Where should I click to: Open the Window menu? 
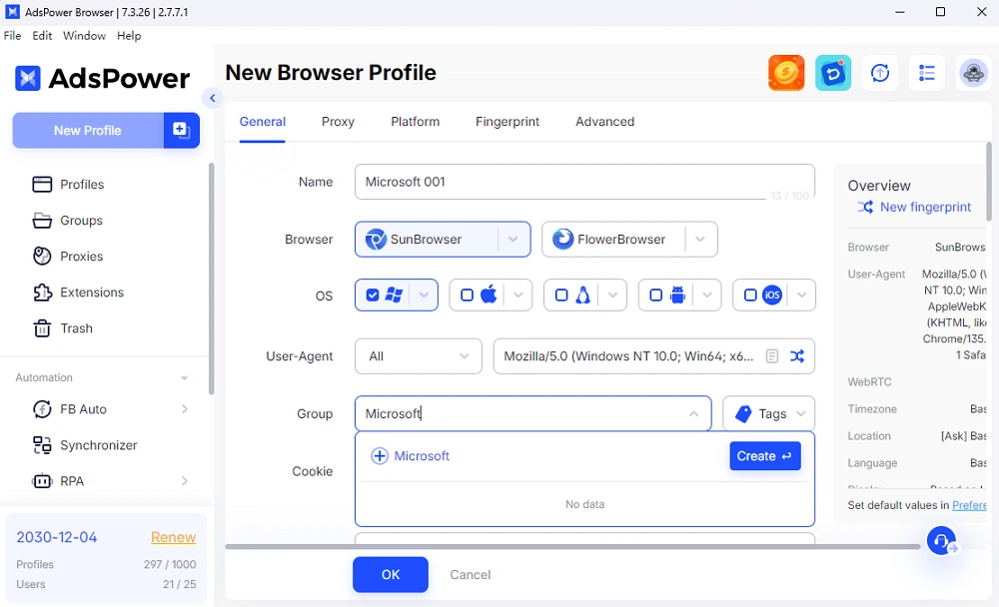pos(84,36)
